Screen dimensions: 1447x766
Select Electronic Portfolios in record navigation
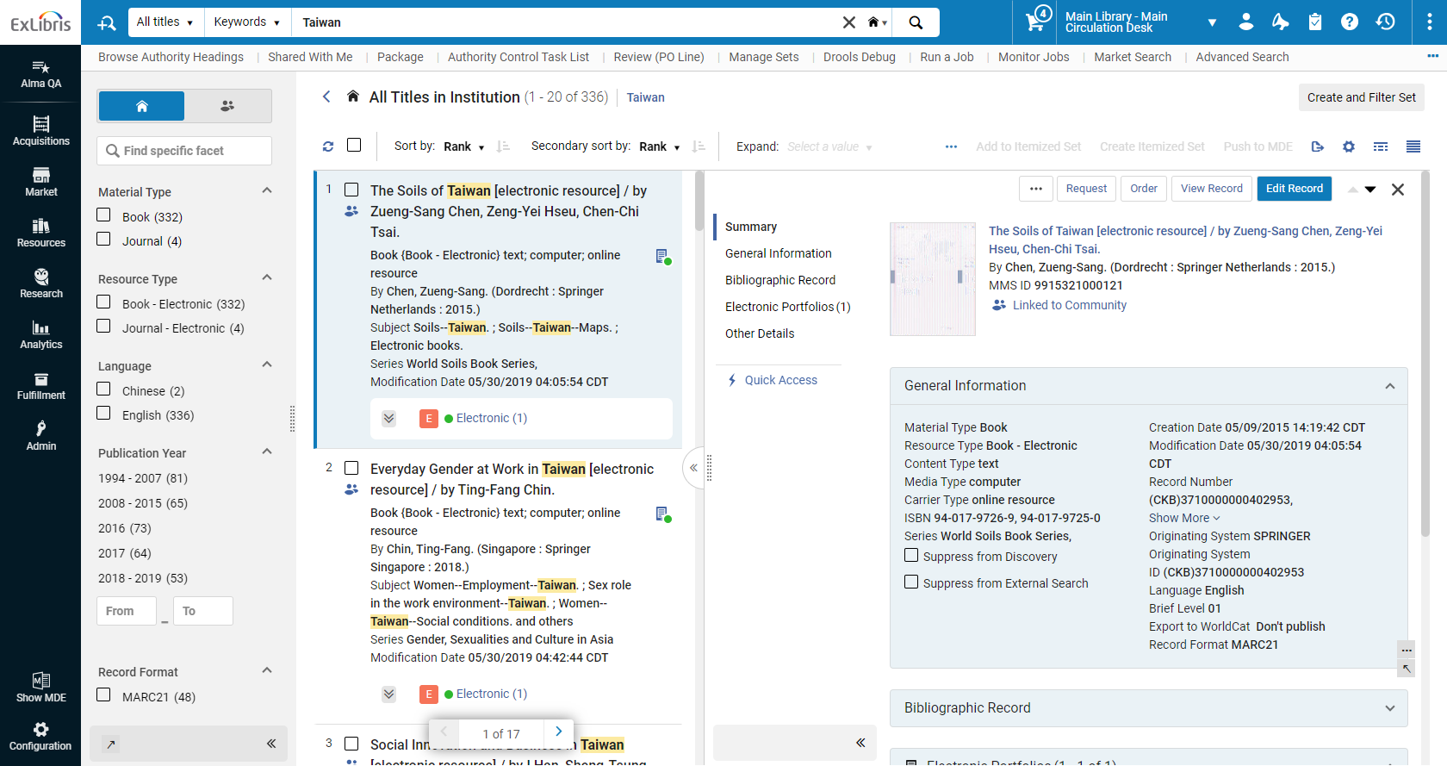click(787, 307)
